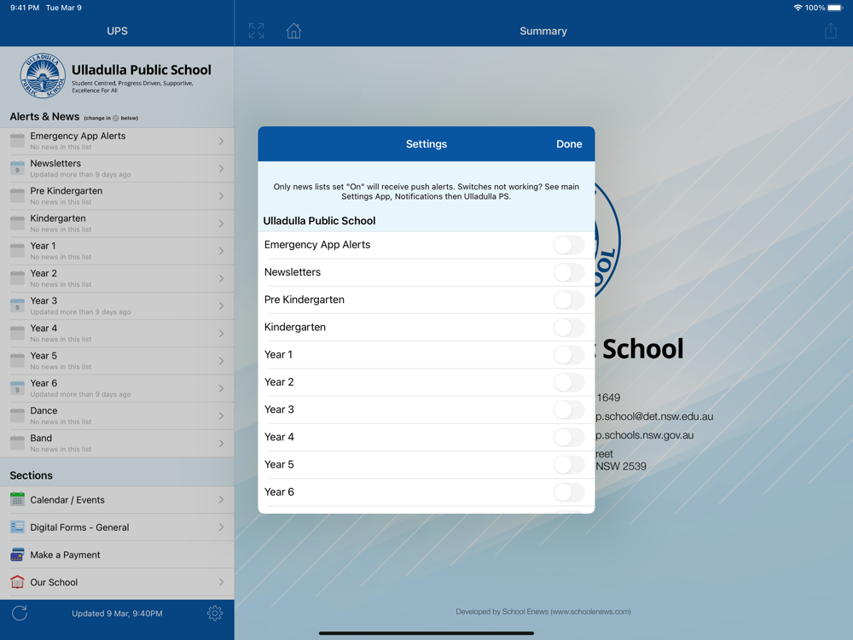Tap the Calendar / Events calendar icon
Image resolution: width=853 pixels, height=640 pixels.
click(x=17, y=499)
